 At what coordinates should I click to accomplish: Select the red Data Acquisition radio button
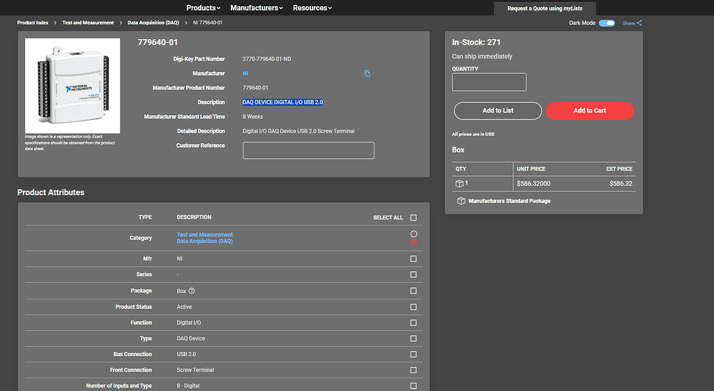click(x=413, y=242)
